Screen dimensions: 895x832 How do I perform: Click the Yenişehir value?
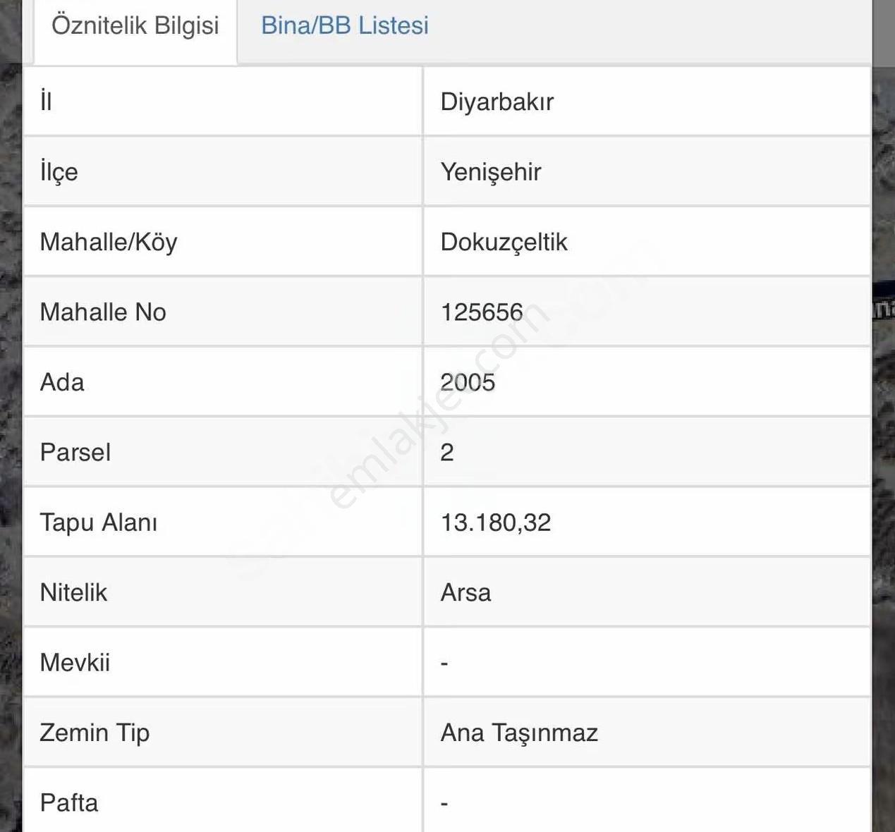pyautogui.click(x=491, y=172)
